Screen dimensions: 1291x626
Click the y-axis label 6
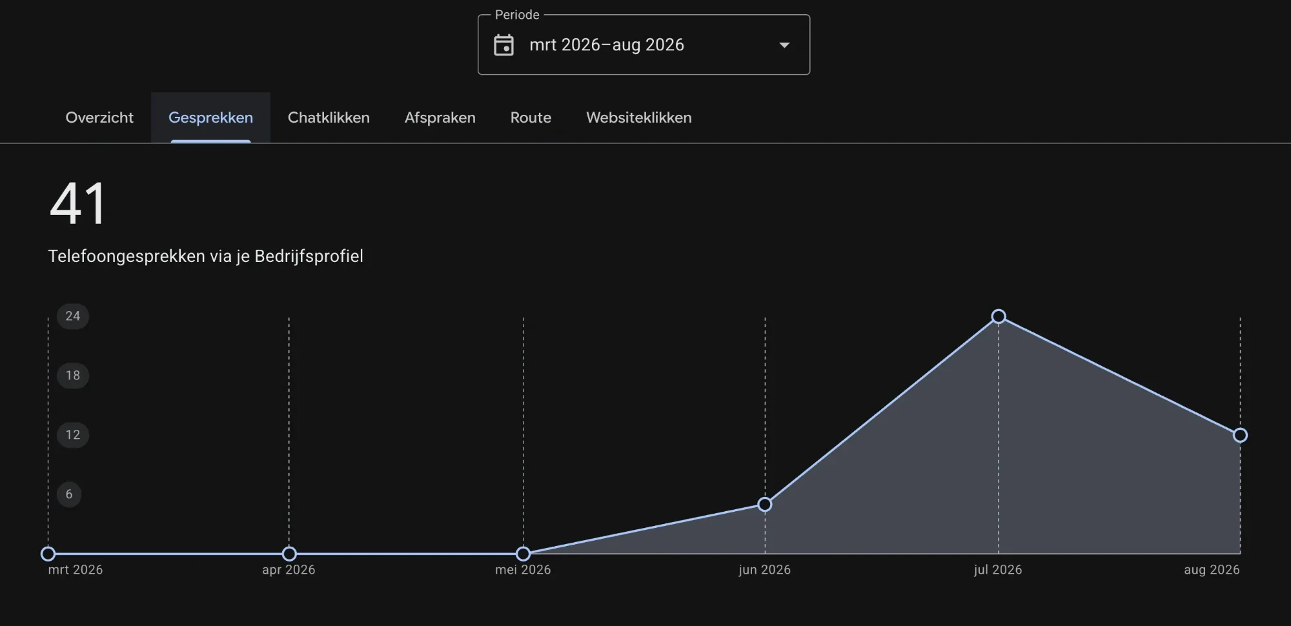pyautogui.click(x=69, y=494)
